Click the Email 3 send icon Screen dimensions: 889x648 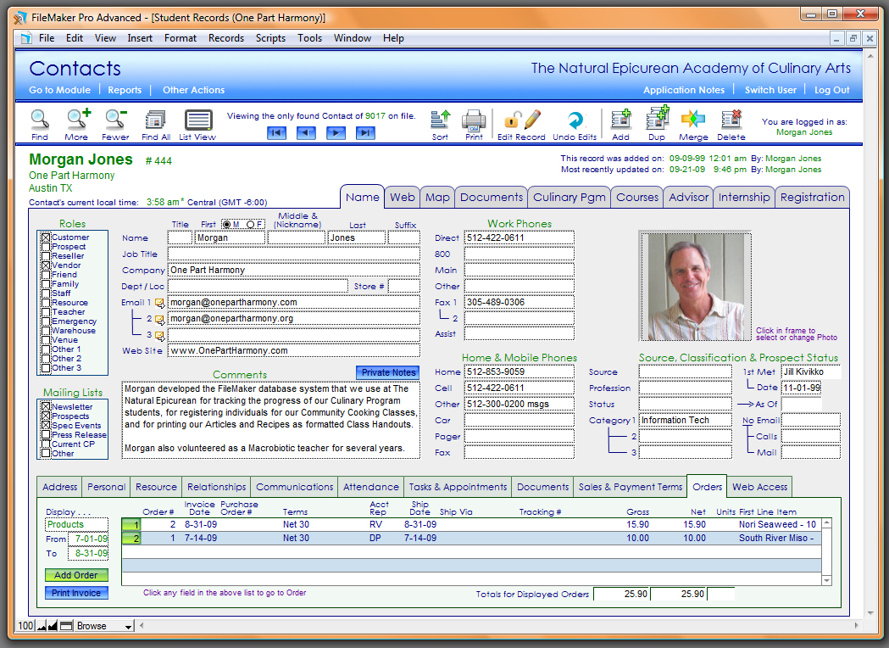pos(160,336)
